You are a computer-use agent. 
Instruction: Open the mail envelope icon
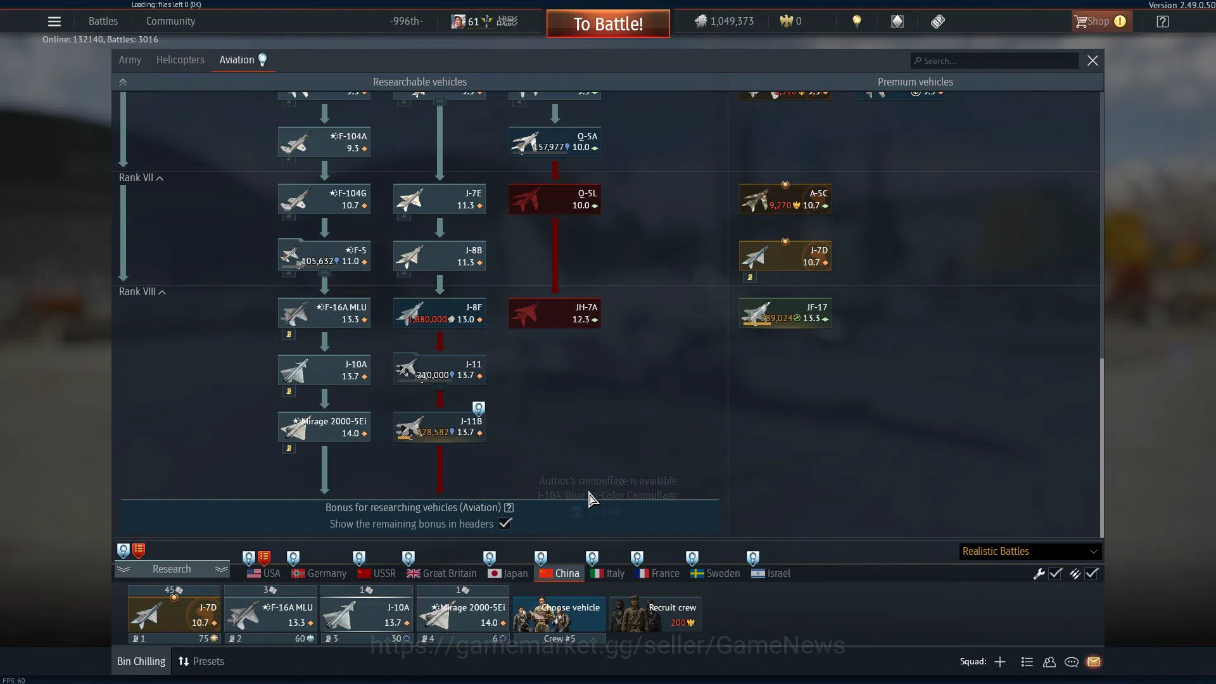pos(1094,662)
